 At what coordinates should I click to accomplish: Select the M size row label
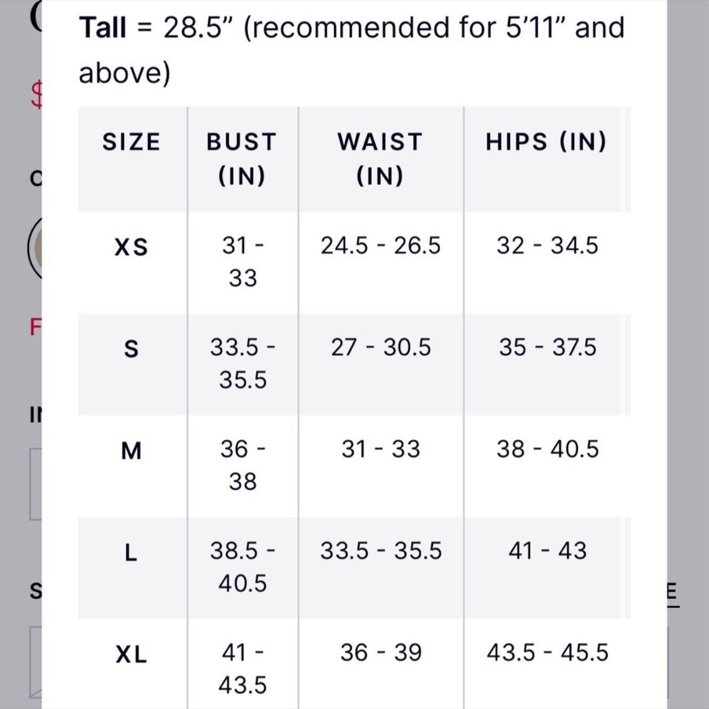pyautogui.click(x=131, y=451)
